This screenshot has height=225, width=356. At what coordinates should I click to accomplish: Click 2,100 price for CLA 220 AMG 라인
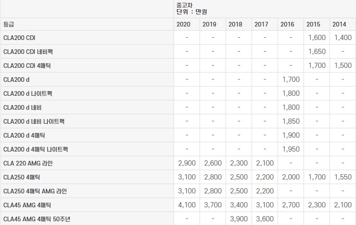pos(265,163)
